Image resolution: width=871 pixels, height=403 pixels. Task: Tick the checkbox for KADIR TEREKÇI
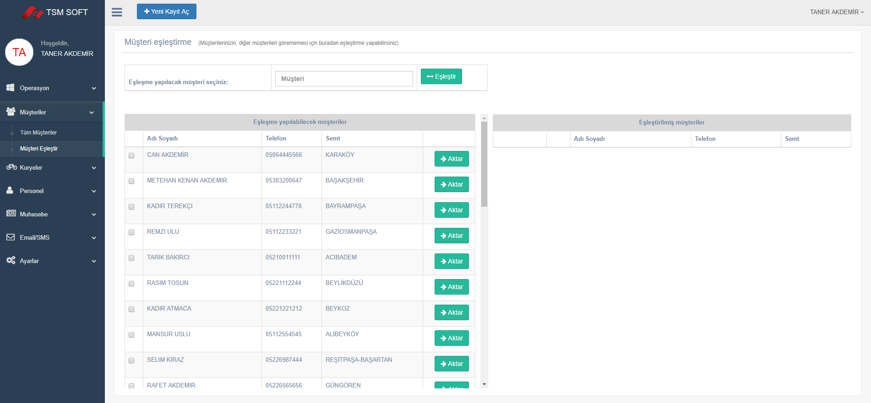131,207
